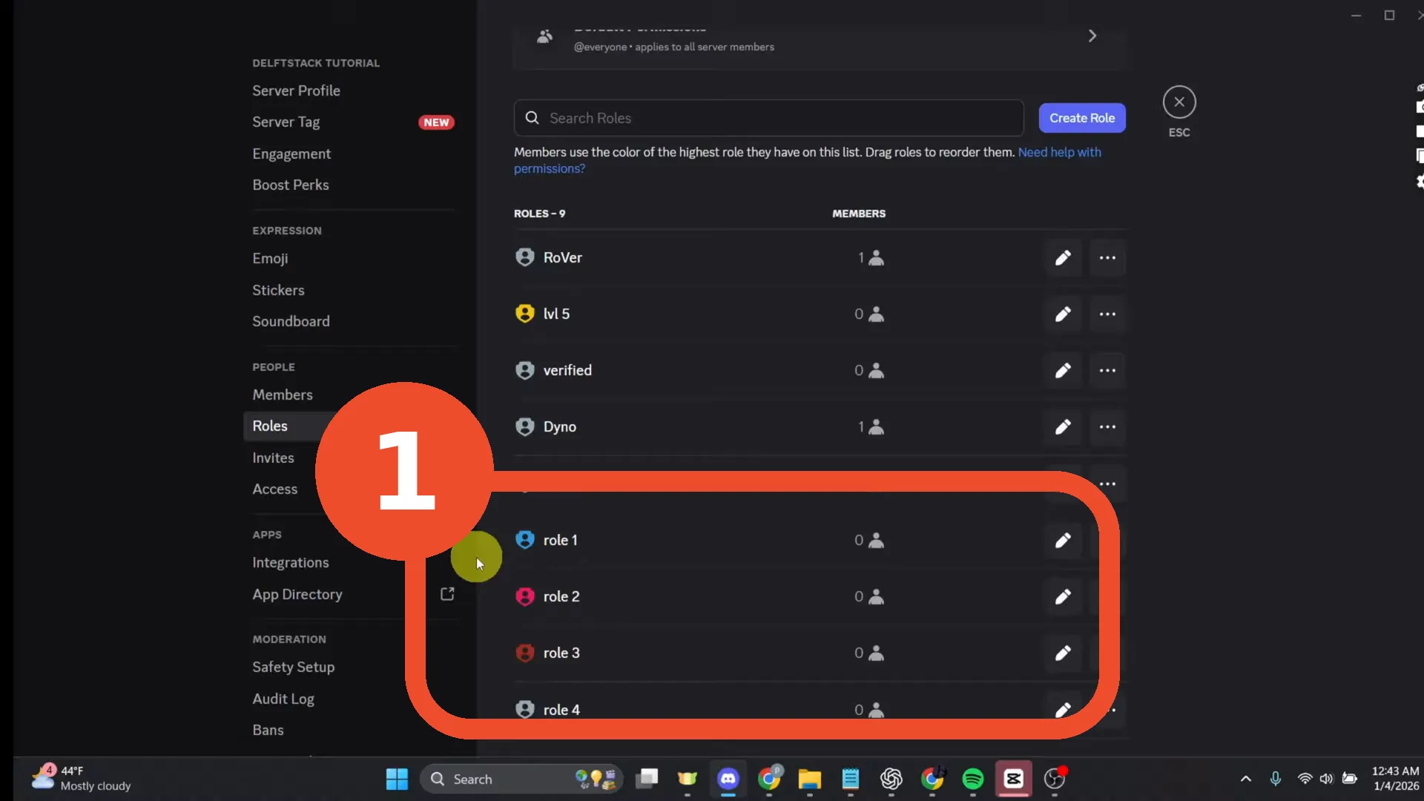Edit role 3 with pencil icon

pos(1063,653)
